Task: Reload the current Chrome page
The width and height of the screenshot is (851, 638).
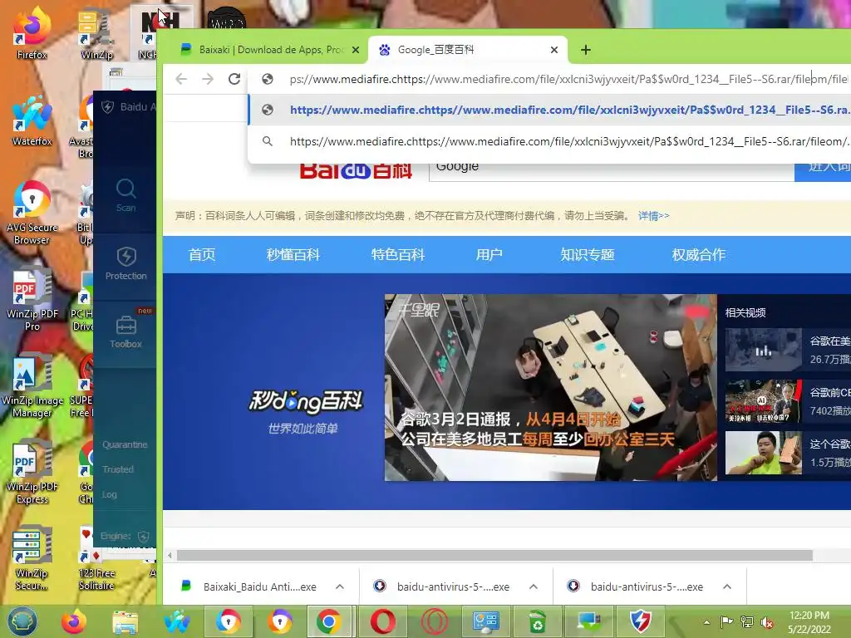Action: [x=234, y=79]
